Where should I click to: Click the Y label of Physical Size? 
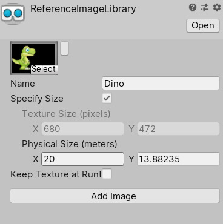click(x=131, y=159)
